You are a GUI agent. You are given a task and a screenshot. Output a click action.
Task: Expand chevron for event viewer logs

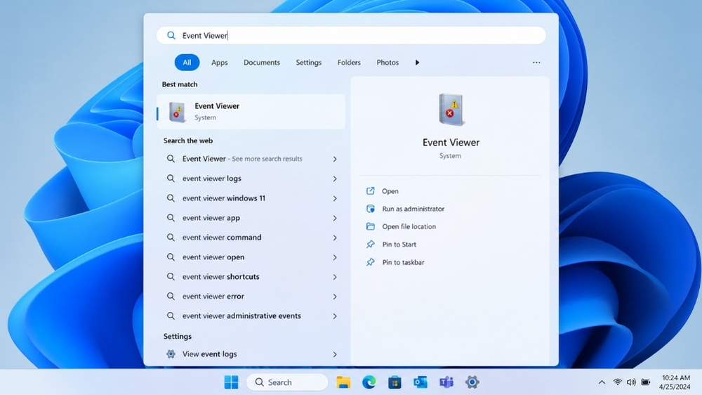coord(334,179)
